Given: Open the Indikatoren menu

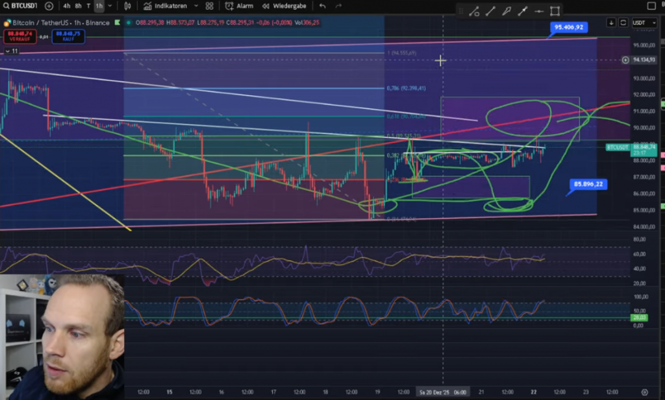Looking at the screenshot, I should click(165, 6).
